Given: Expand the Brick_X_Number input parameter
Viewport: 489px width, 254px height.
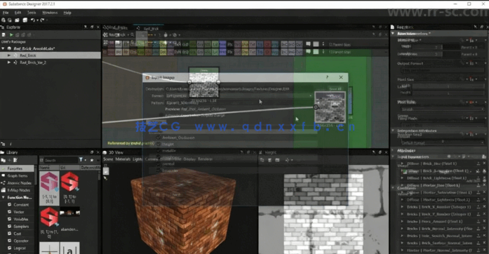Looking at the screenshot, I should coord(402,207).
